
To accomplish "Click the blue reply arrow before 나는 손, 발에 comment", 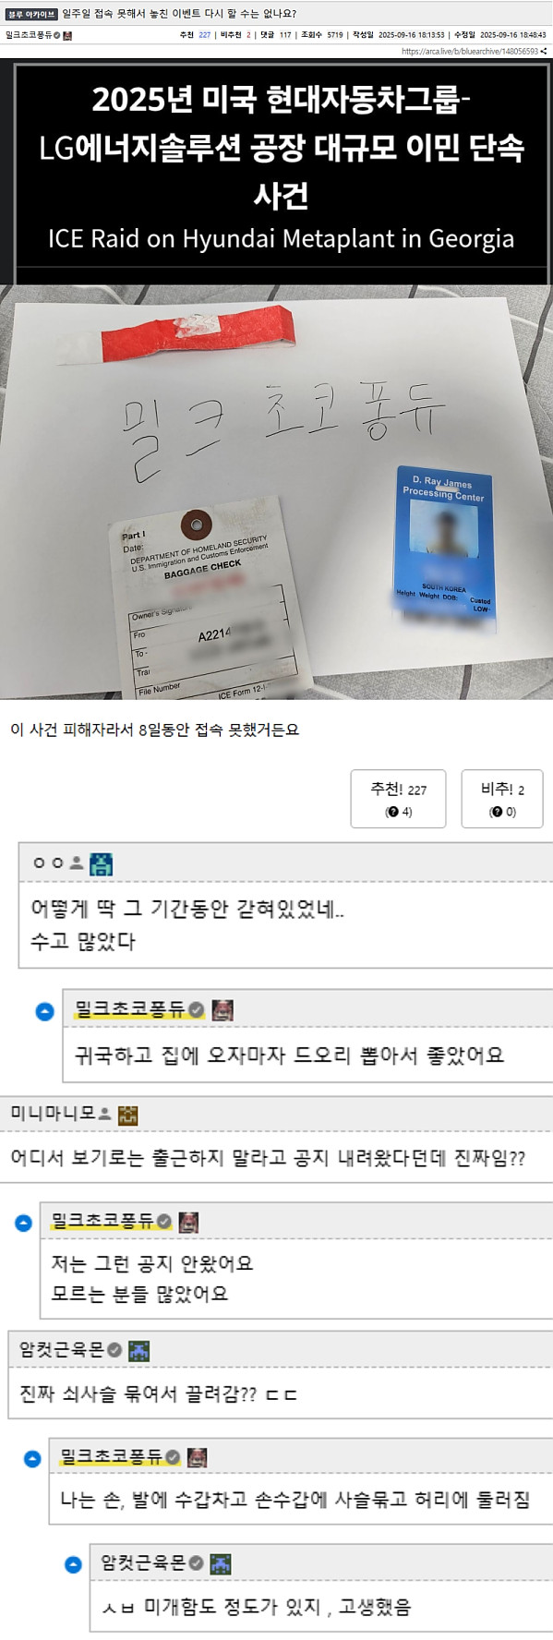I will (32, 1459).
